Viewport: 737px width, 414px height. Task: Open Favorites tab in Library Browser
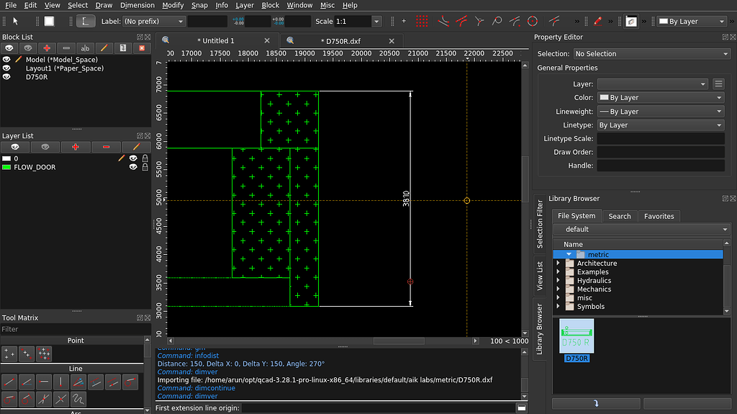(659, 216)
